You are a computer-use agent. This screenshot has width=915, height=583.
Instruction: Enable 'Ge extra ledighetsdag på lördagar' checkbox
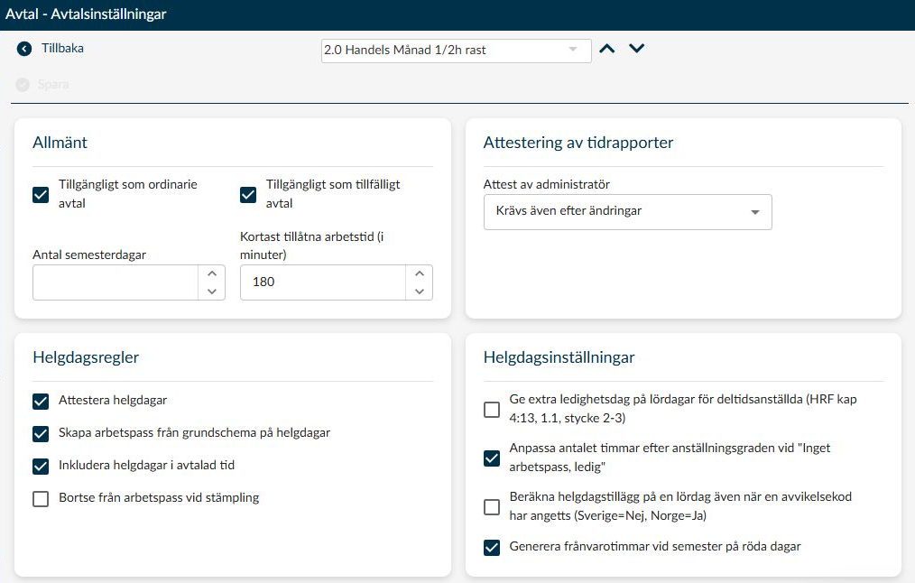pos(492,409)
